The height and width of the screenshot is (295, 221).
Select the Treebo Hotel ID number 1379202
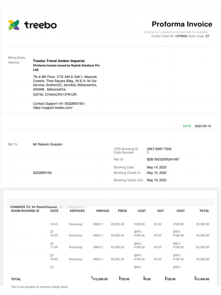(x=181, y=36)
